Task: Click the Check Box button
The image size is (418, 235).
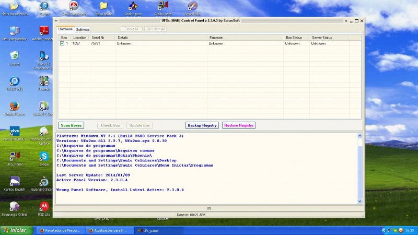Action: 110,125
